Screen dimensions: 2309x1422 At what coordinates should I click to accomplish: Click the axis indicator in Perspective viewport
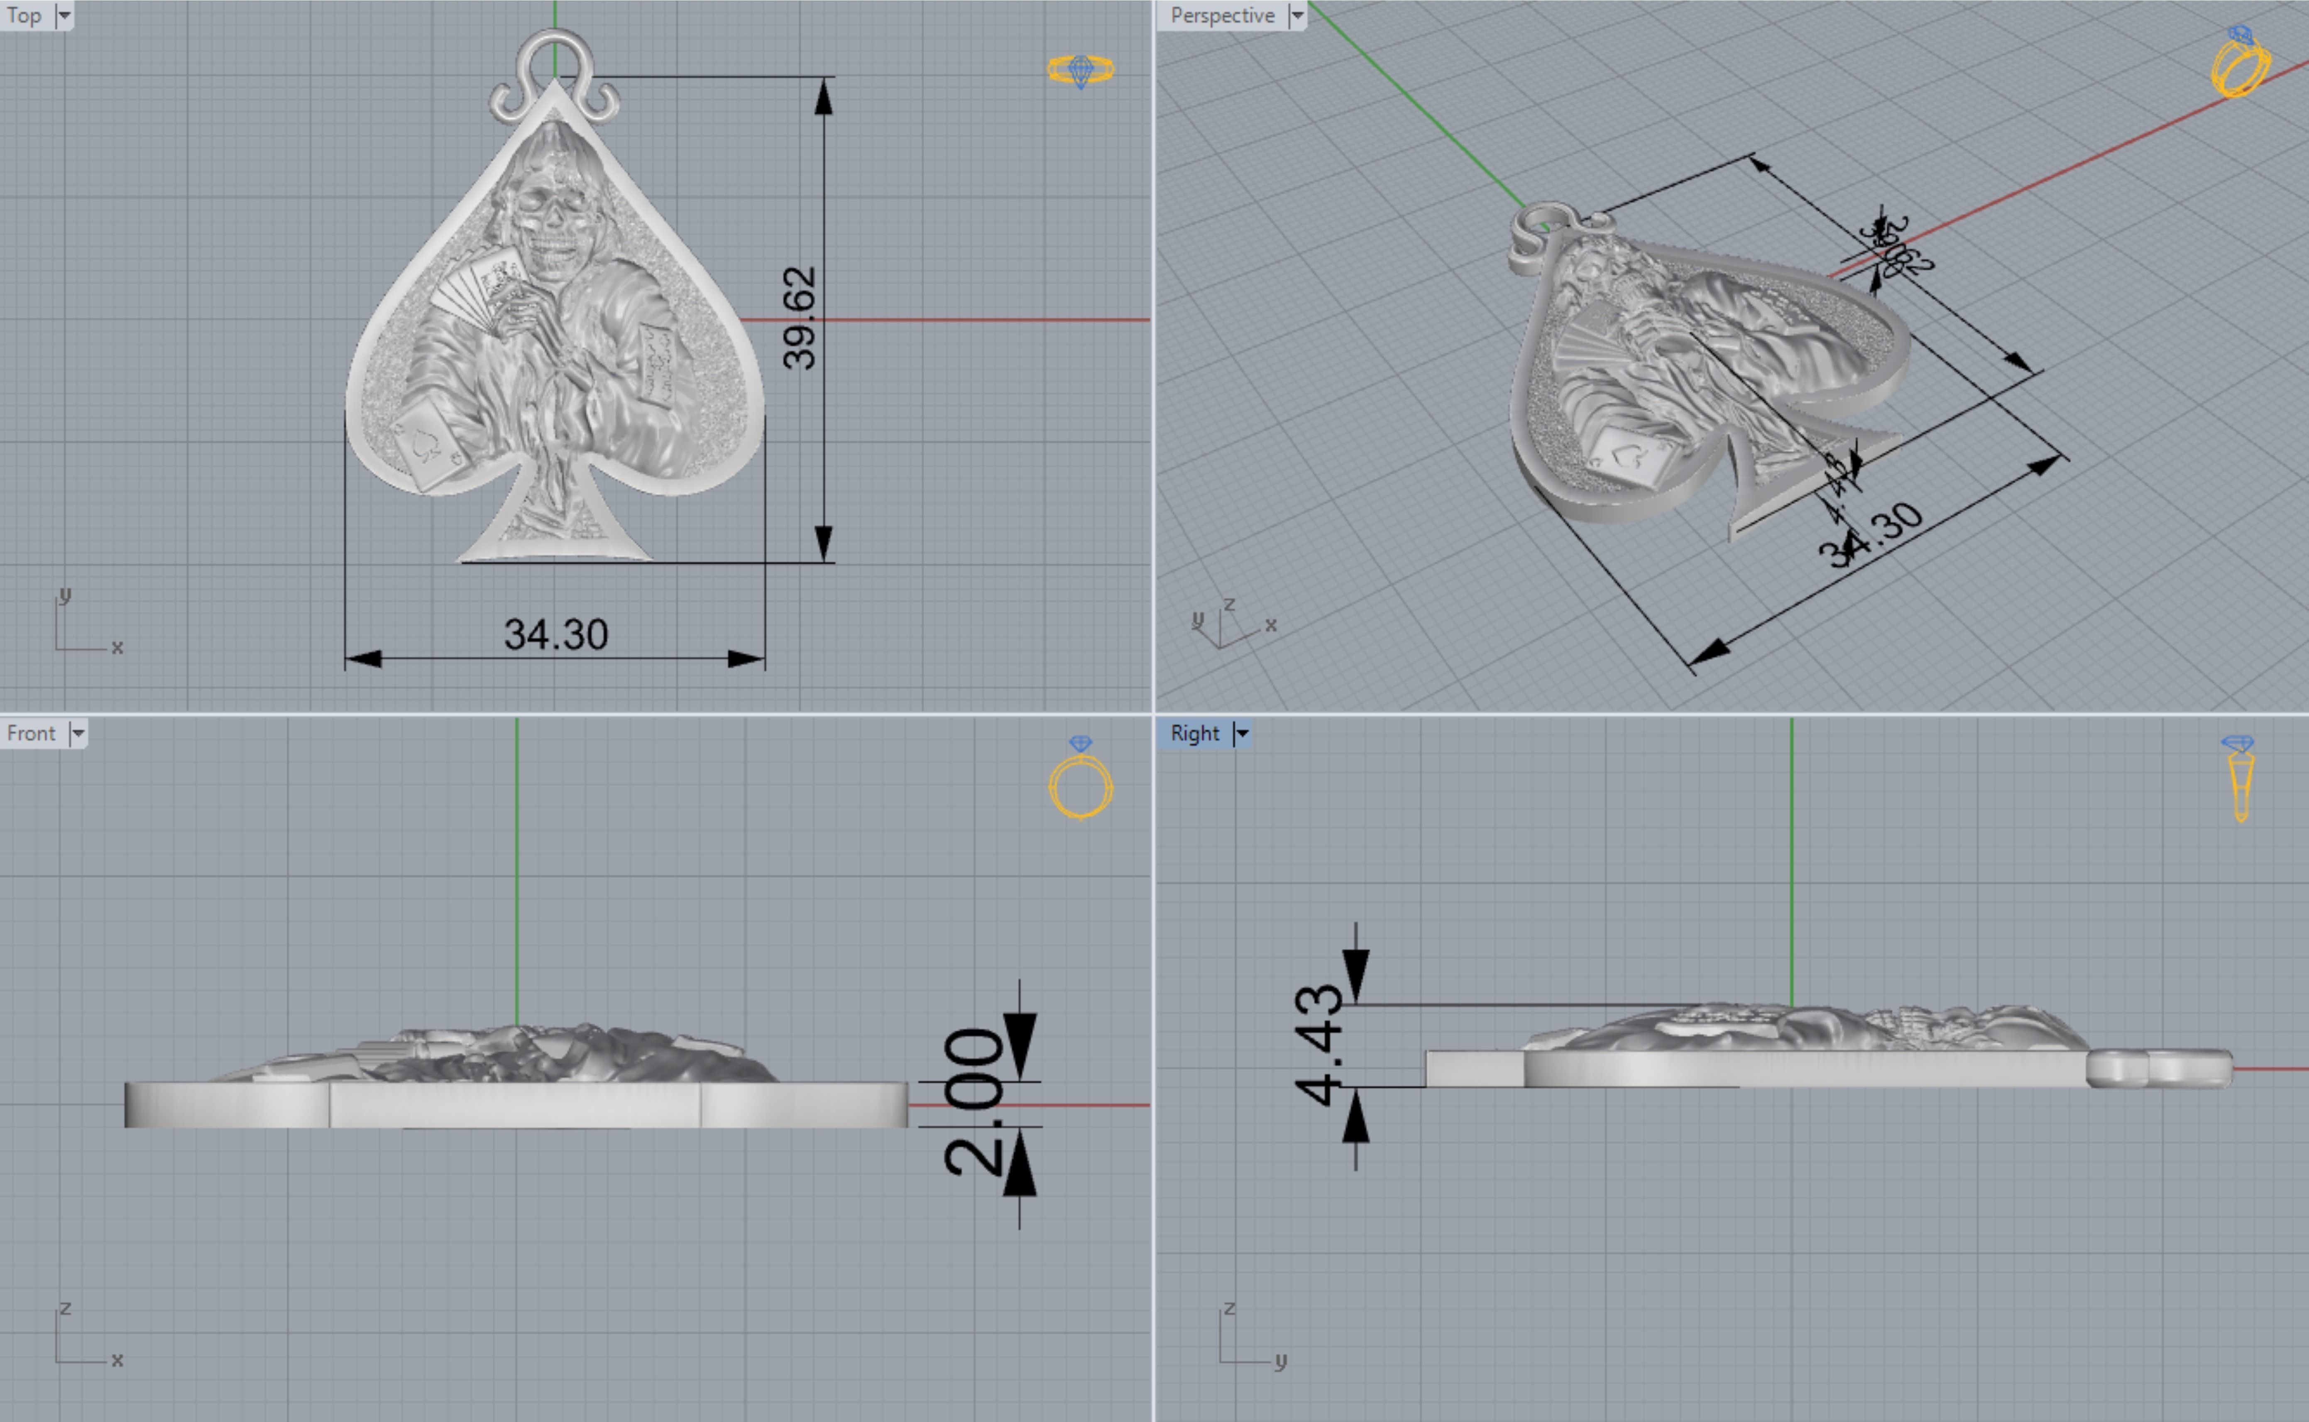(1233, 623)
